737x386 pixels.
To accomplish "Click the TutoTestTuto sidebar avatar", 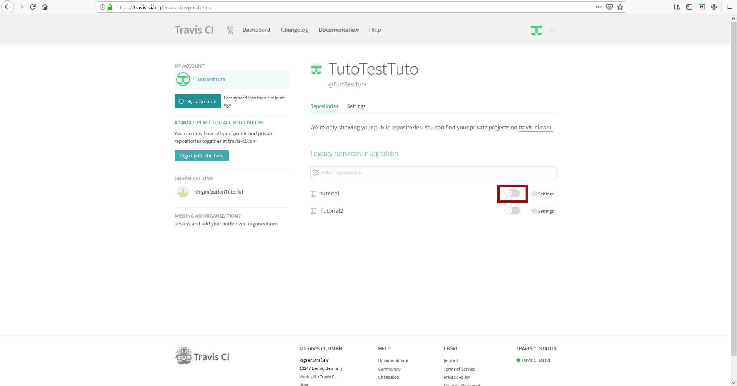I will click(183, 79).
